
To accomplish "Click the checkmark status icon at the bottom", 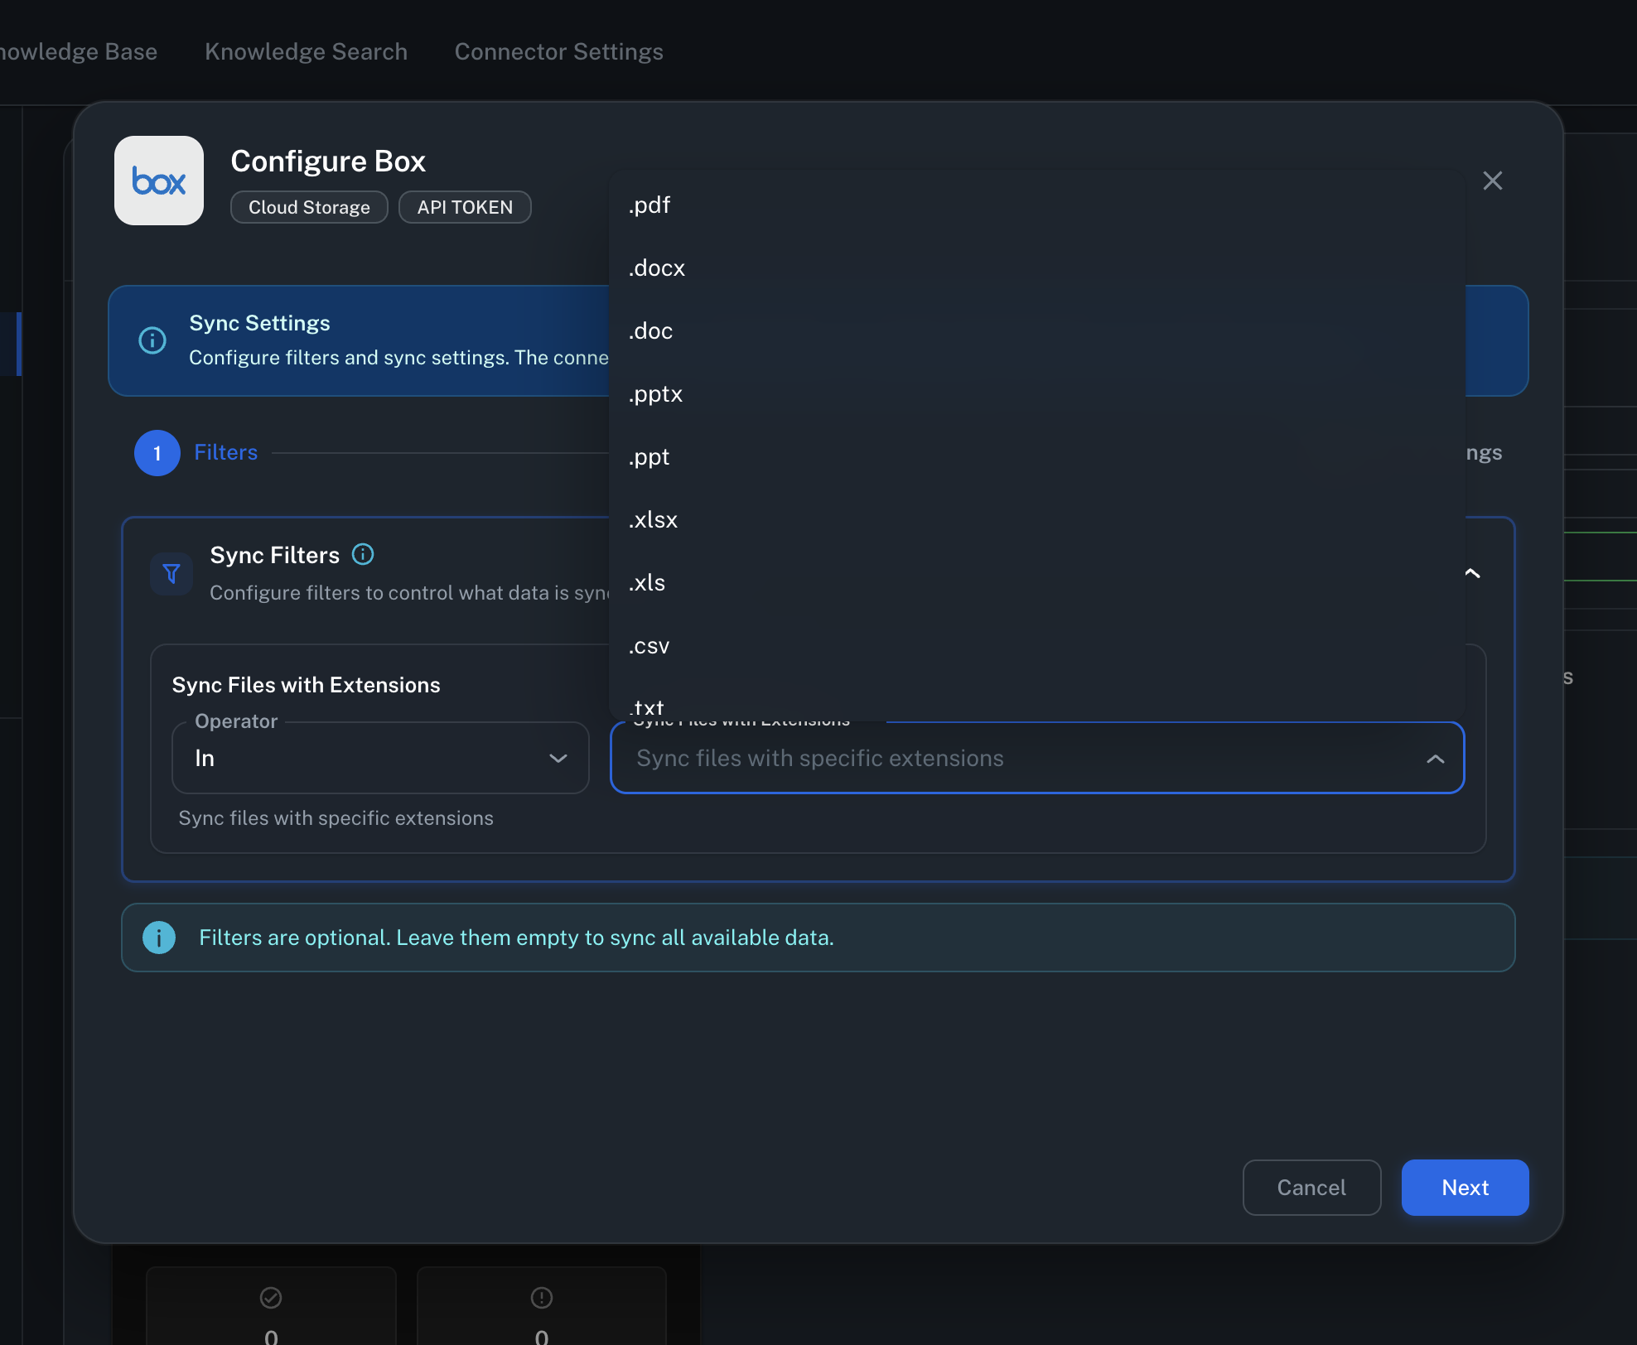I will pos(270,1298).
